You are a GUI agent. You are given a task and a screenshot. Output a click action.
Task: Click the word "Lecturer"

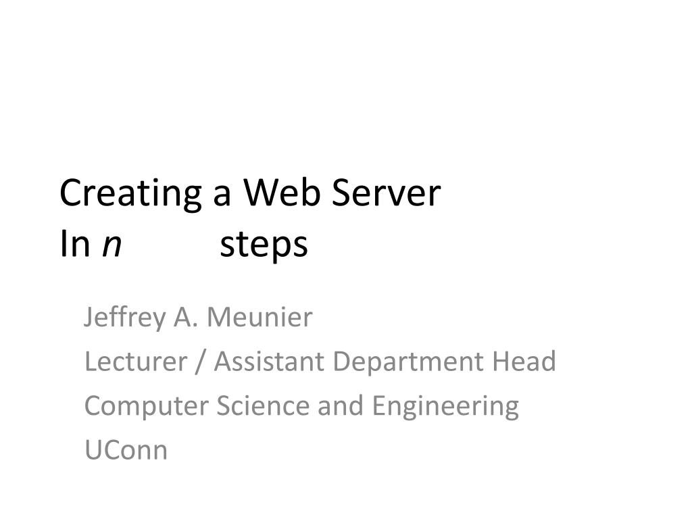click(x=135, y=362)
